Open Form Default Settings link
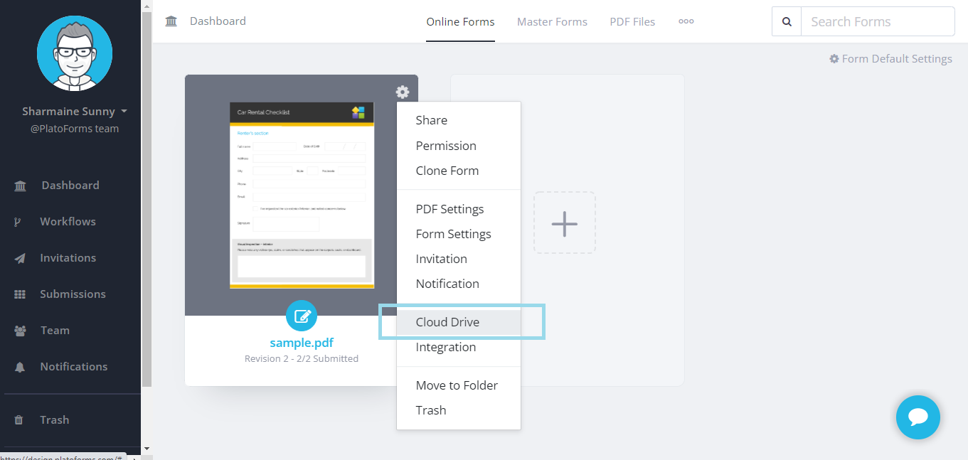The height and width of the screenshot is (460, 968). [890, 59]
